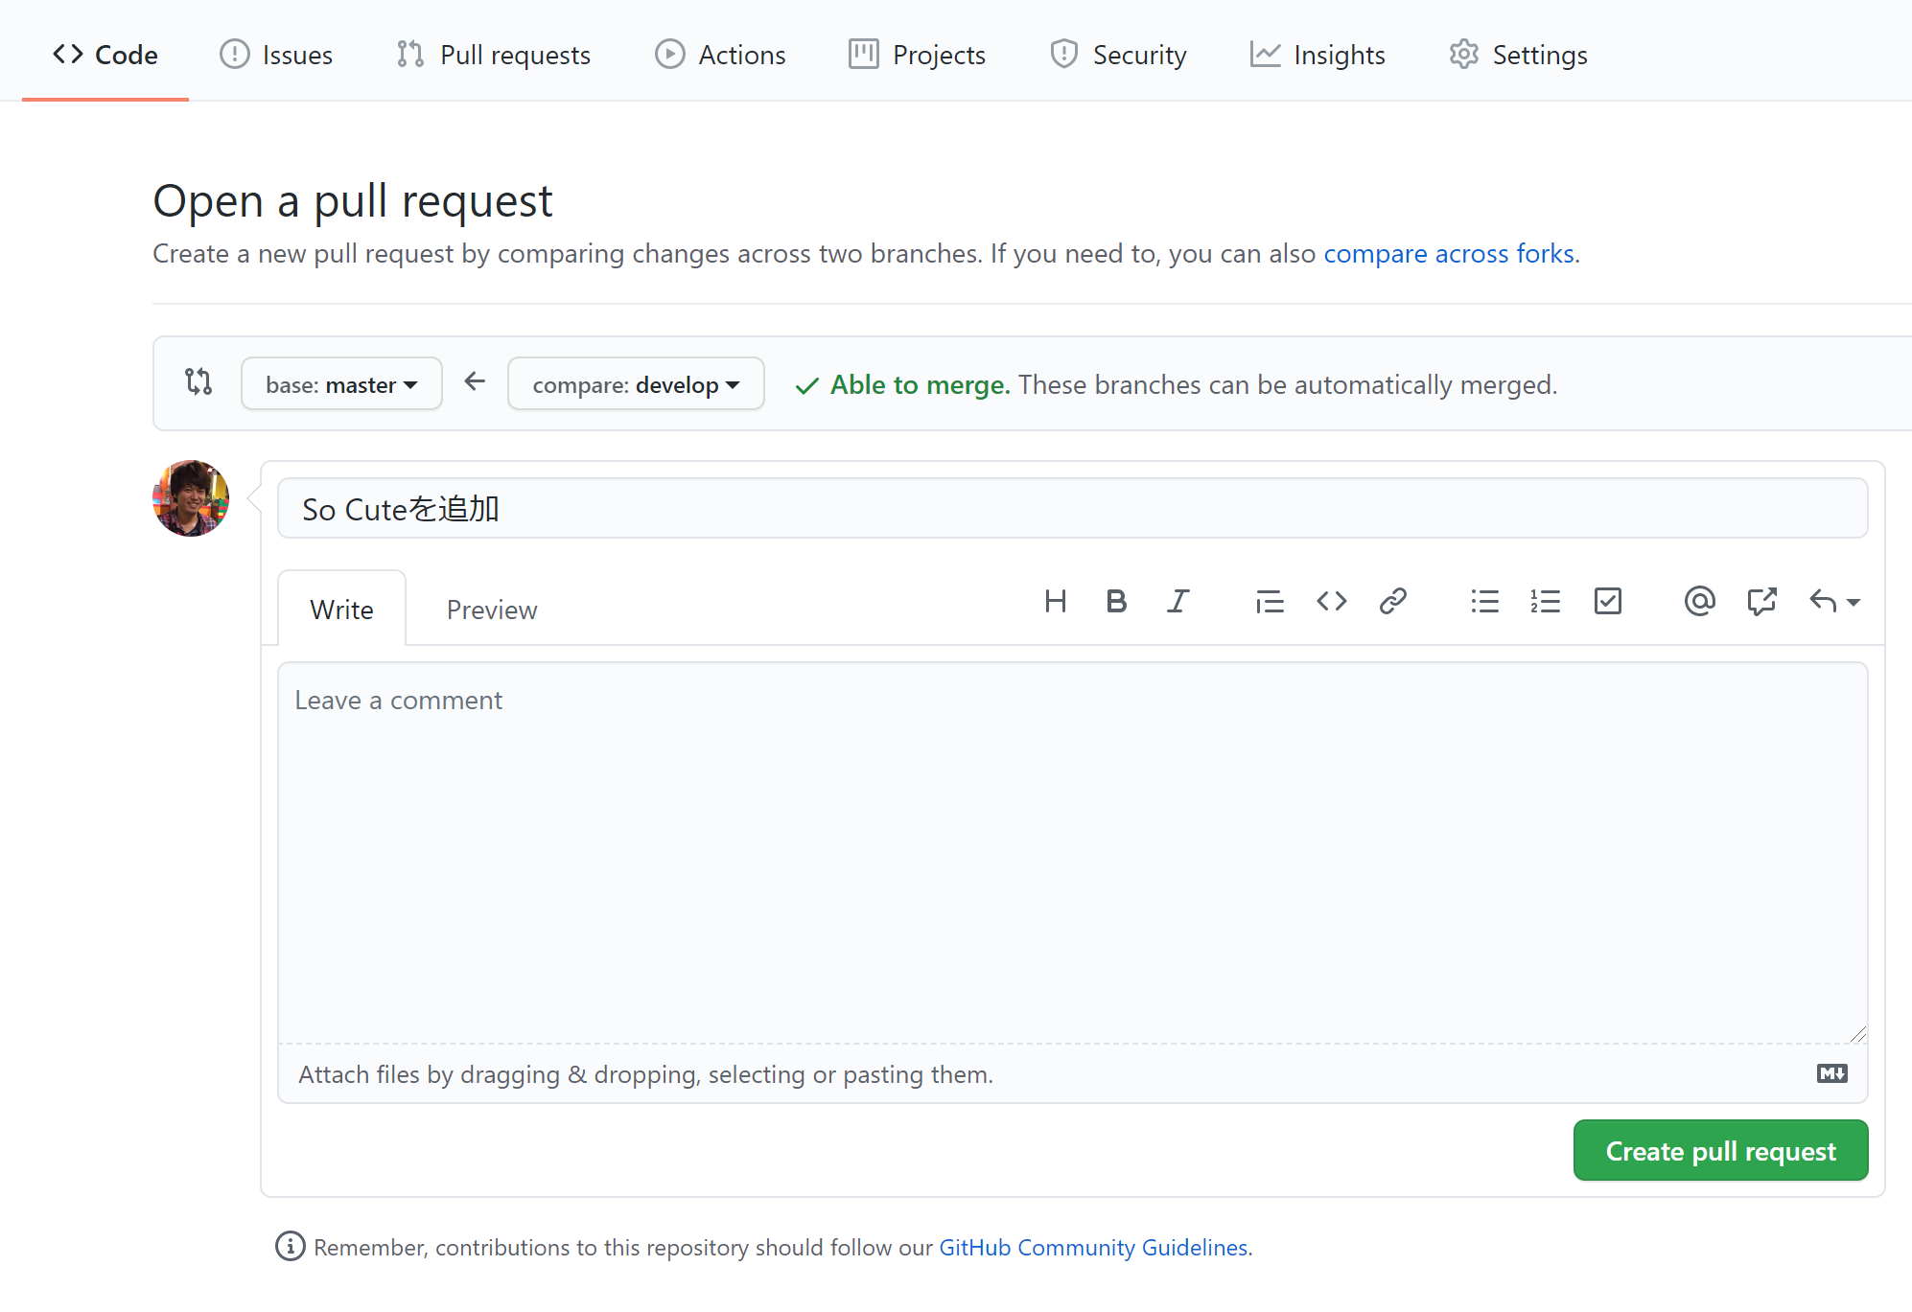Image resolution: width=1912 pixels, height=1312 pixels.
Task: Open the Projects tab
Action: (x=917, y=55)
